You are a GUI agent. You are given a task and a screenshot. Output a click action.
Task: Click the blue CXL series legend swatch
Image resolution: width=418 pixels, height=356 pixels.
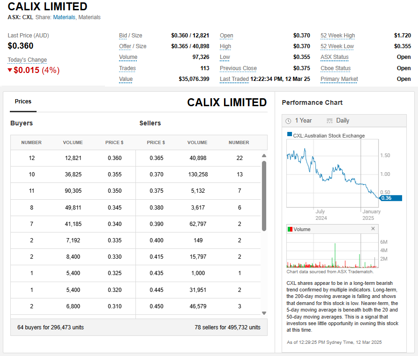[290, 135]
